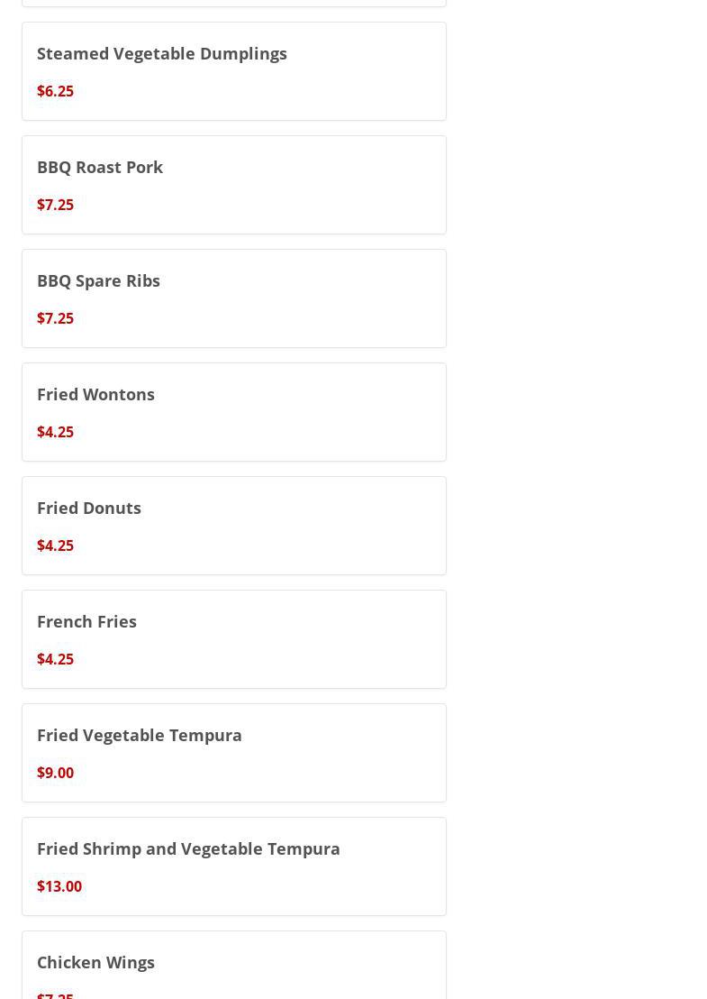The width and height of the screenshot is (707, 999).
Task: Click the $7.25 price under BBQ Spare Ribs
Action: (55, 318)
